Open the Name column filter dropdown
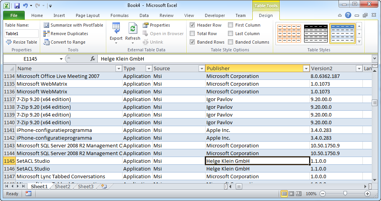 [119, 69]
